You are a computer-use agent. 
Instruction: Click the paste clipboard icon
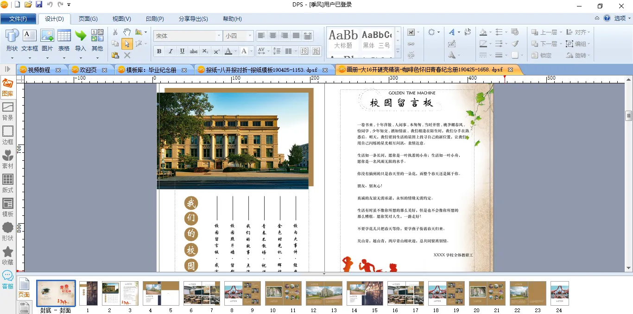115,55
